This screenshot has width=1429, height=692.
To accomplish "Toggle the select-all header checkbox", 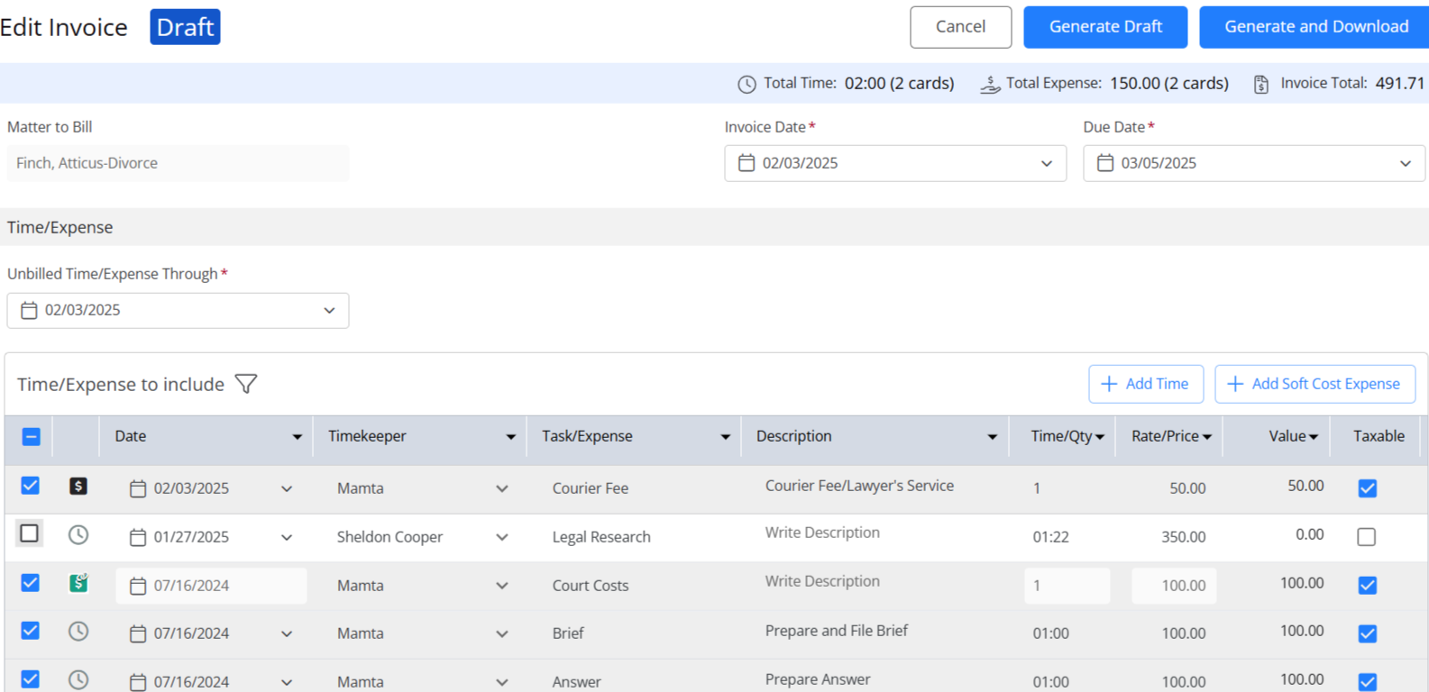I will coord(31,437).
